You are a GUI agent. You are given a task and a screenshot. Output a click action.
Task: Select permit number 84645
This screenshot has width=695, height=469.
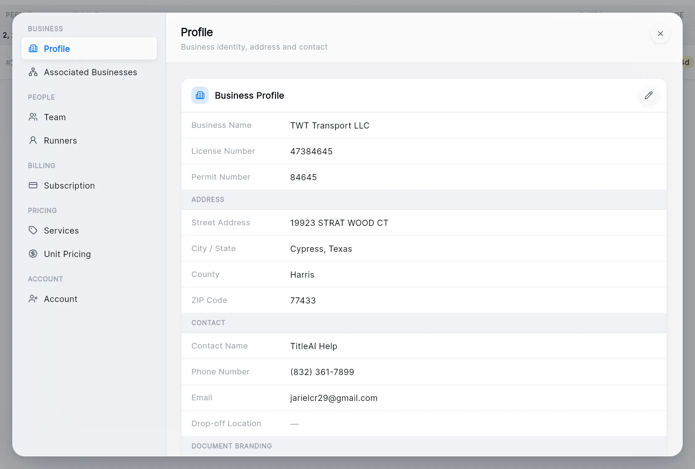point(303,177)
